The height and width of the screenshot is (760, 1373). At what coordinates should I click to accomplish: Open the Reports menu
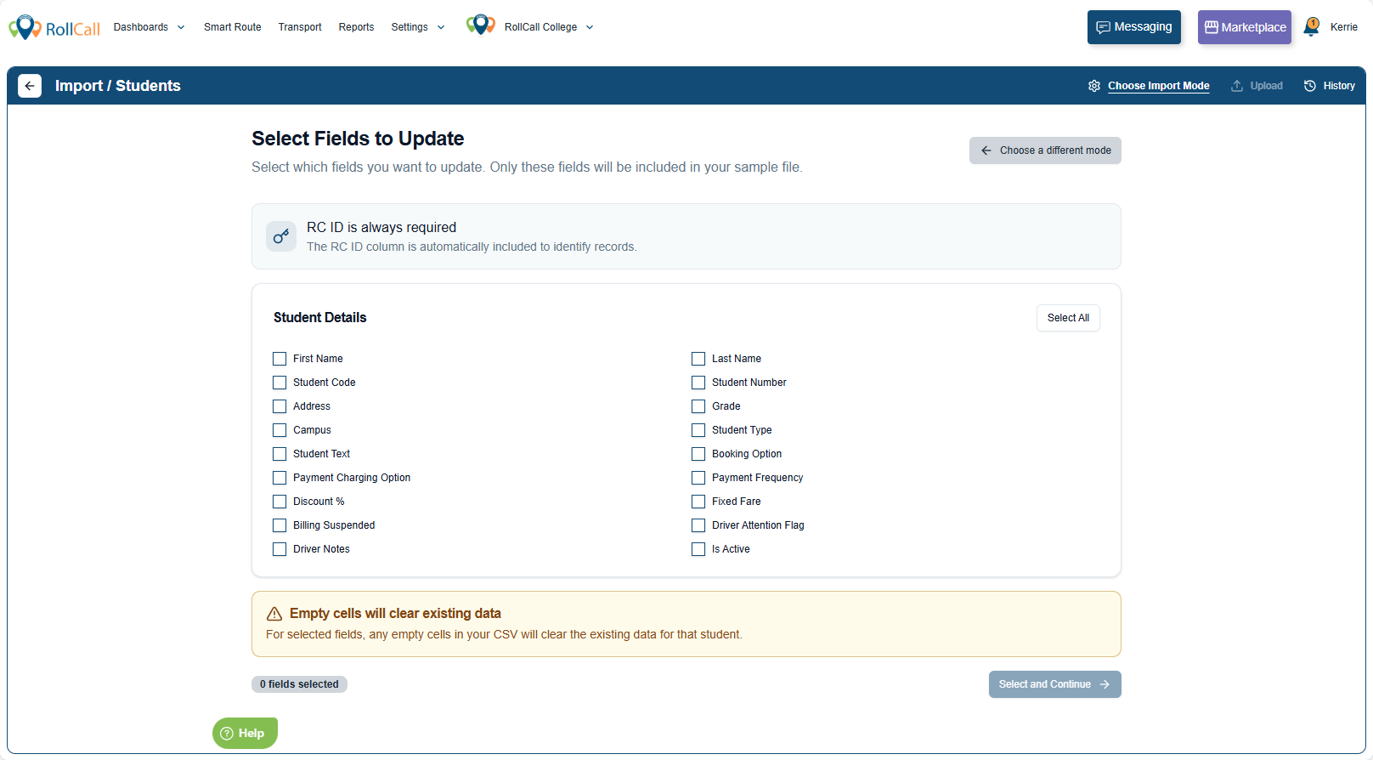(x=356, y=27)
